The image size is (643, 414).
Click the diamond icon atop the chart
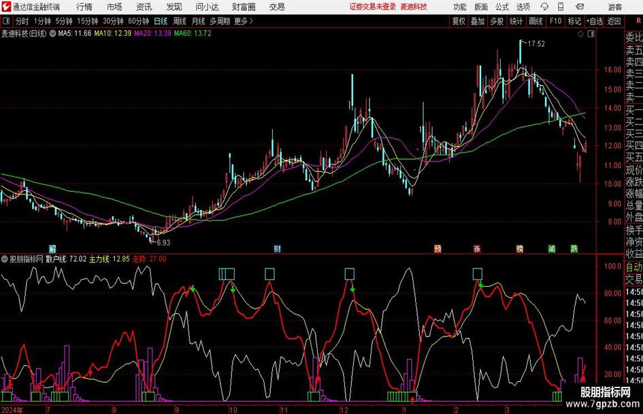click(580, 34)
